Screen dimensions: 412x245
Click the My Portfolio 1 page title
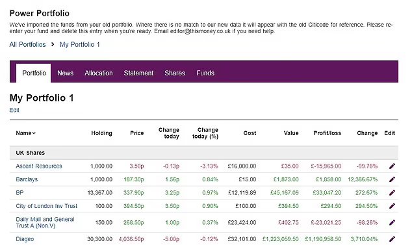pos(42,97)
